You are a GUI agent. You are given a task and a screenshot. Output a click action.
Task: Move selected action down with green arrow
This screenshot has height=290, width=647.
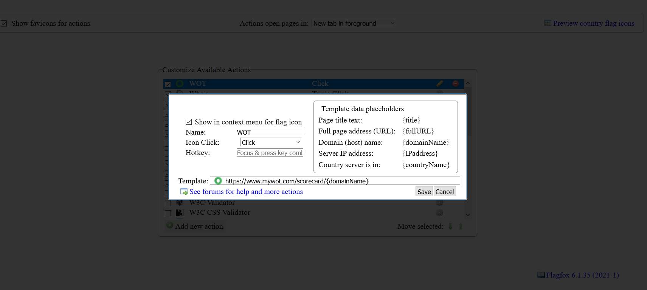tap(450, 226)
